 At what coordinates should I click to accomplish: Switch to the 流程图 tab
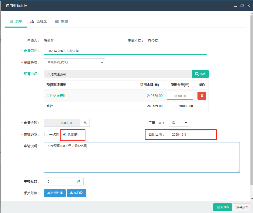tap(39, 21)
